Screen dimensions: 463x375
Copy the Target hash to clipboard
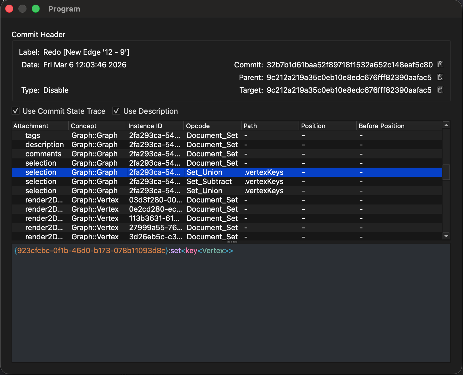pos(440,90)
